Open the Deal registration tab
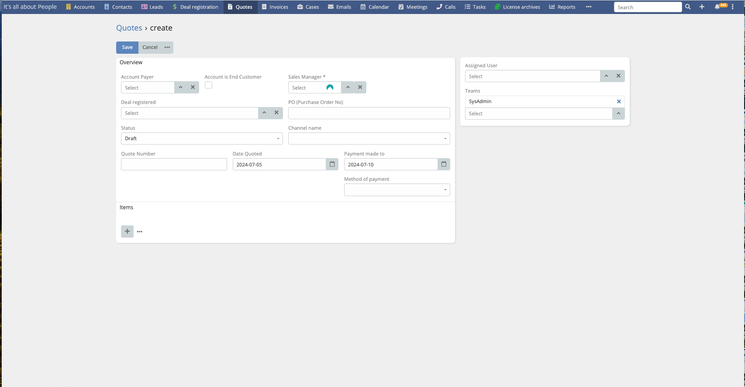Viewport: 745px width, 387px height. coord(195,7)
